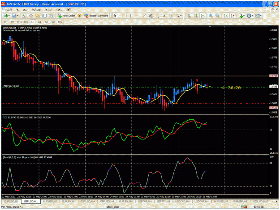
Task: Pick the Vertical Line drawing tool
Action: point(130,16)
